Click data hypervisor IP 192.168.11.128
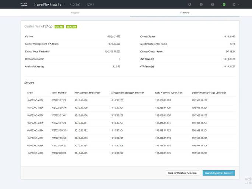The width and height of the screenshot is (252, 189). point(163,100)
